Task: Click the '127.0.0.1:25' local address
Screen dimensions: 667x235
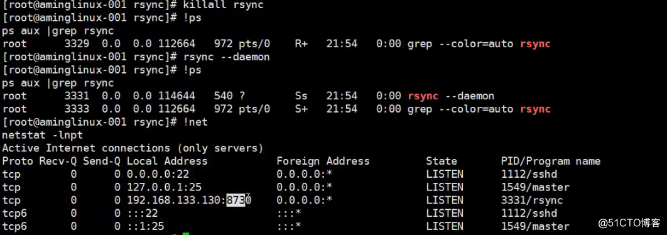Action: pos(164,187)
